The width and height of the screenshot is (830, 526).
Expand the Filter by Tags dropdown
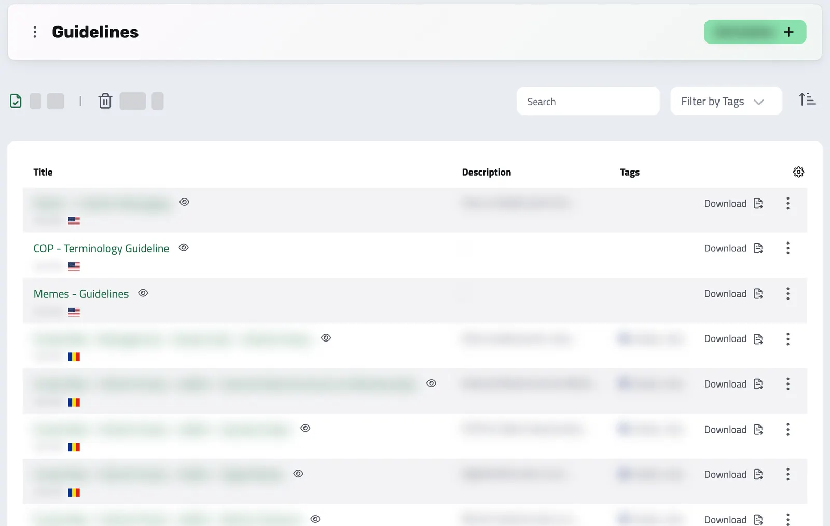726,101
